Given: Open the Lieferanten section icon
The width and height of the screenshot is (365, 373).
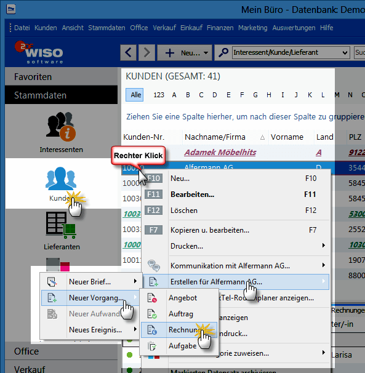Looking at the screenshot, I should point(61,225).
